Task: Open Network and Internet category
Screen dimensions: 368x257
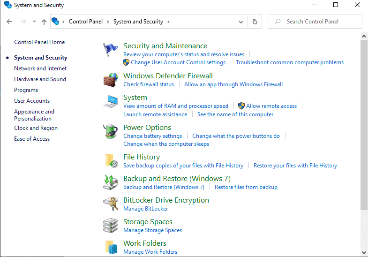Action: pos(40,68)
